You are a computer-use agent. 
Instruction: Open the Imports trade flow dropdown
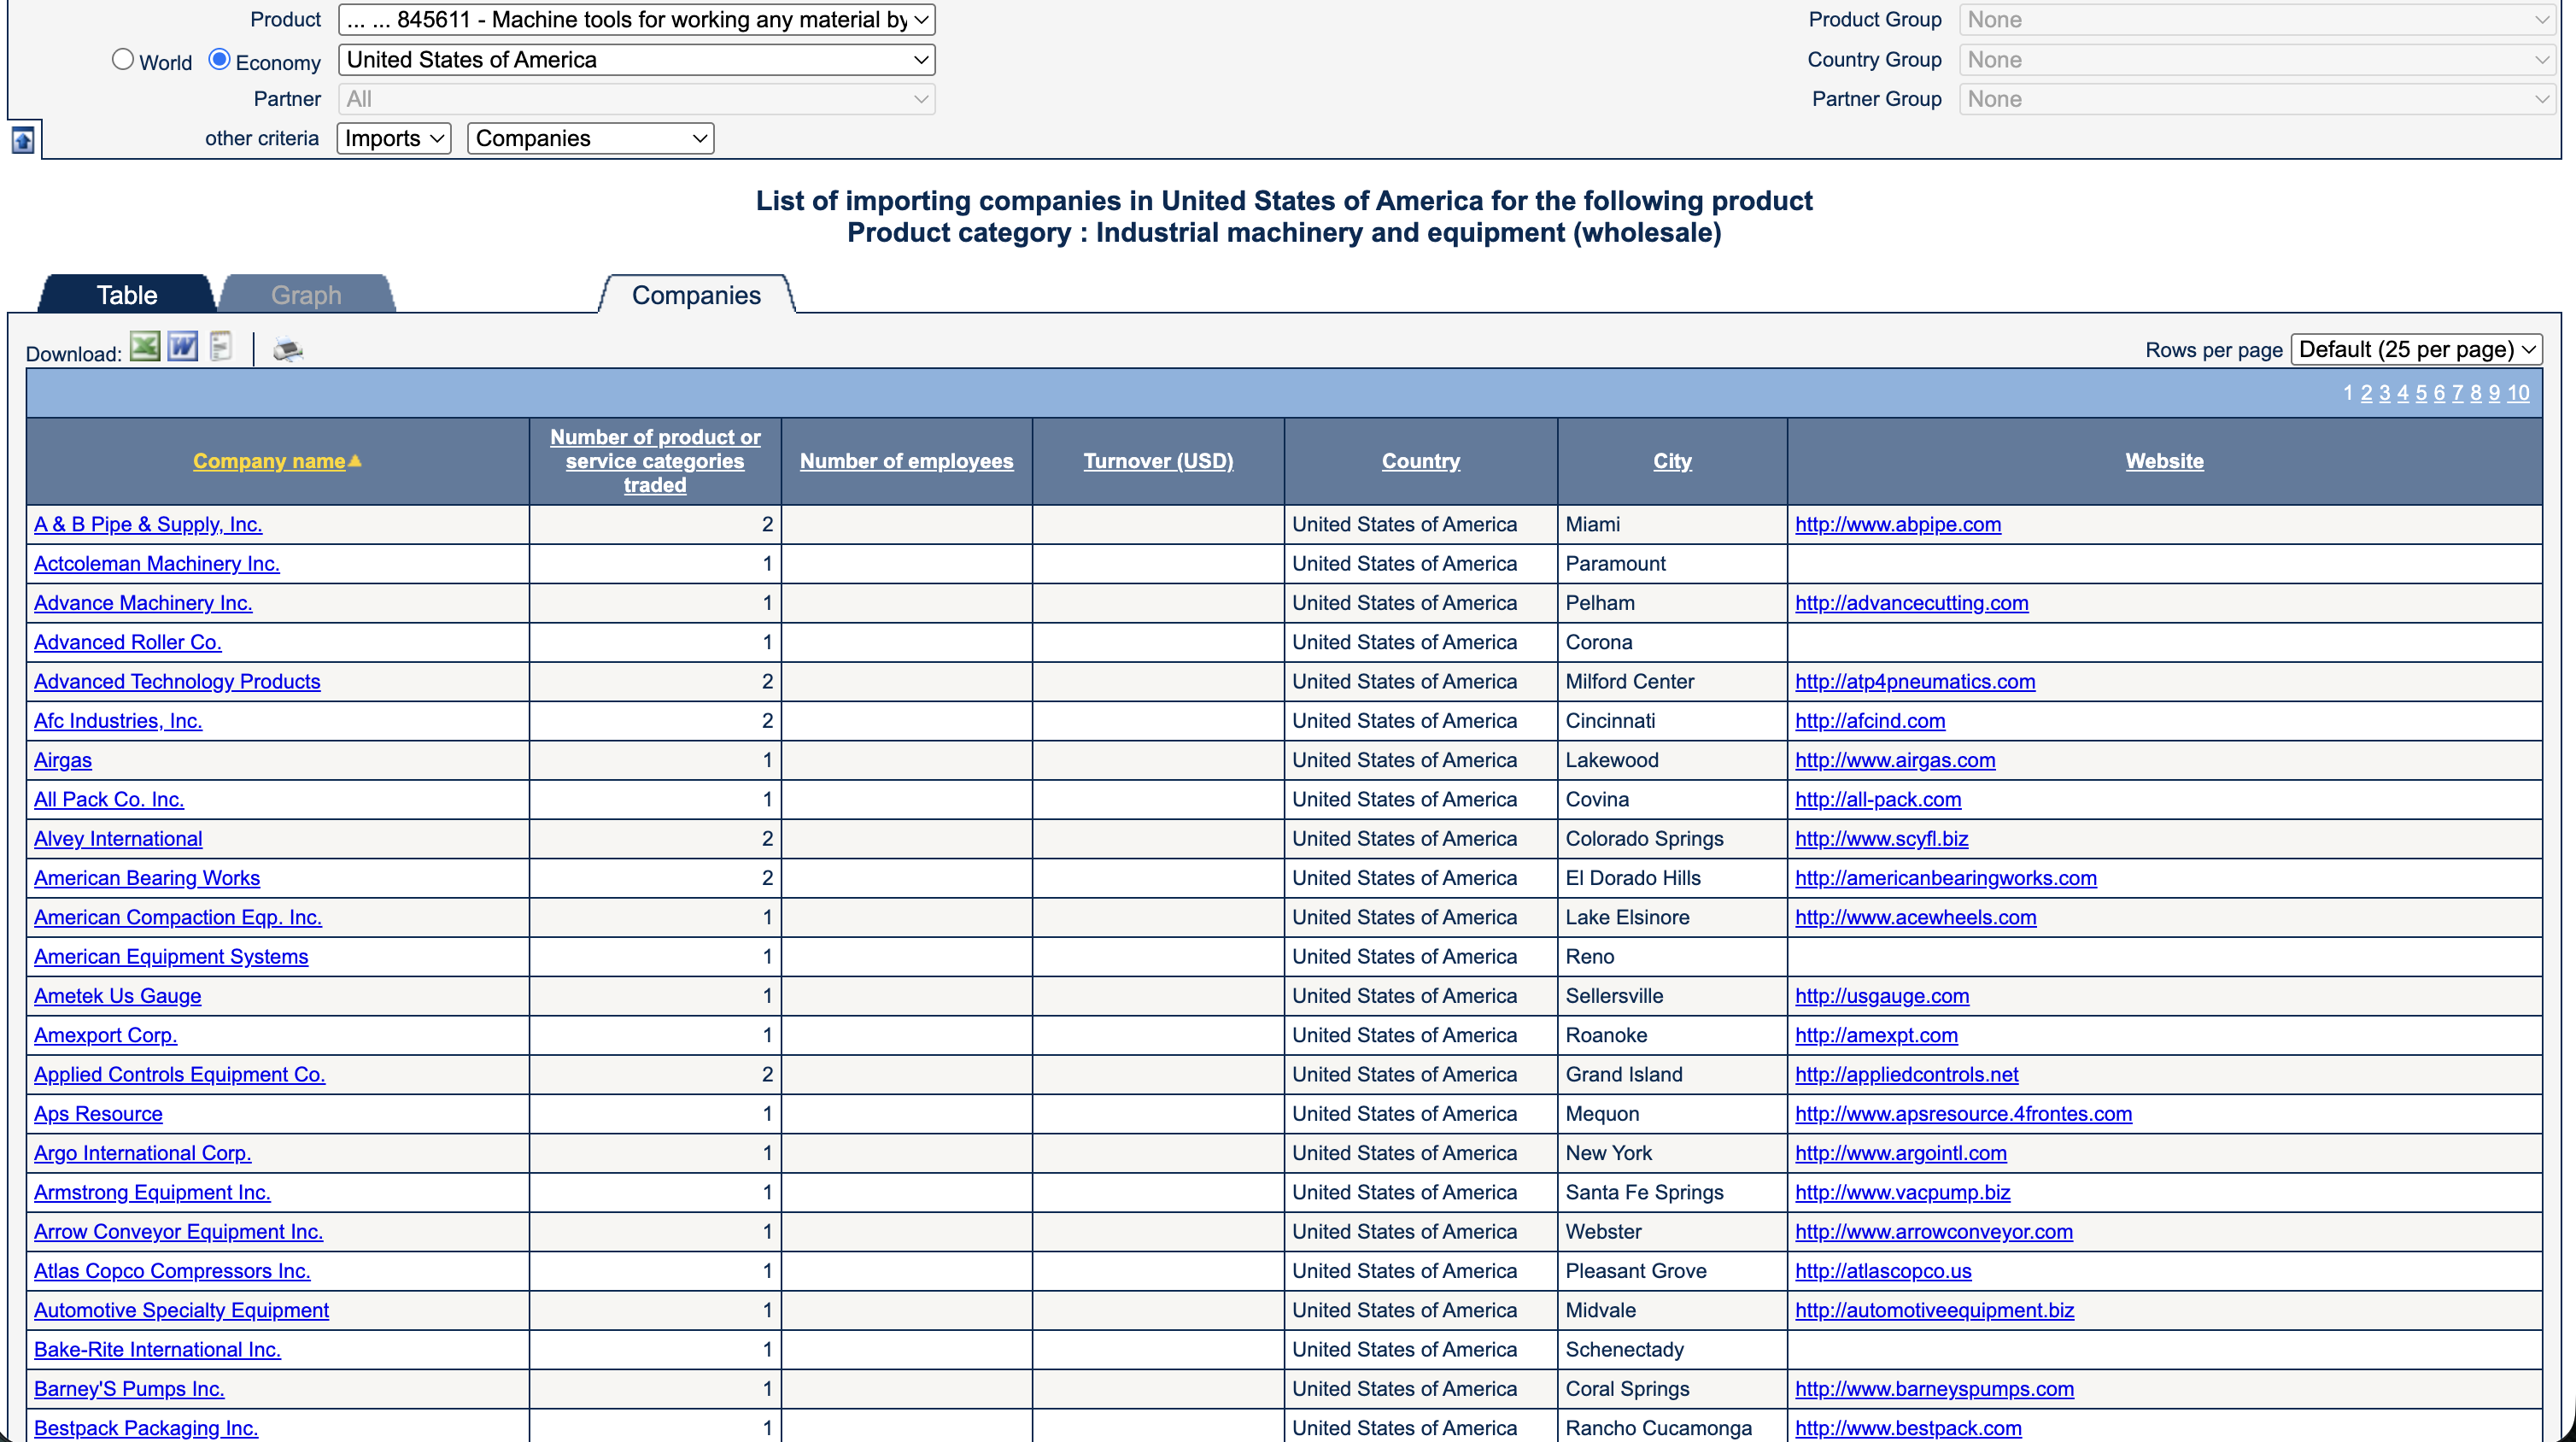click(394, 139)
